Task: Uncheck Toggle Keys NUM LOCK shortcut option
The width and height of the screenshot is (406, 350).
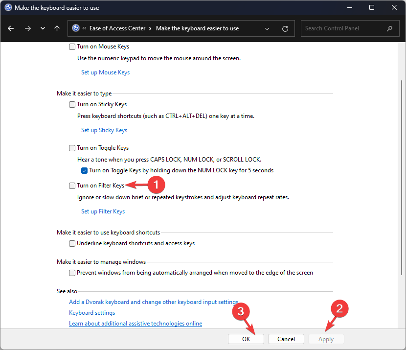Action: tap(84, 171)
